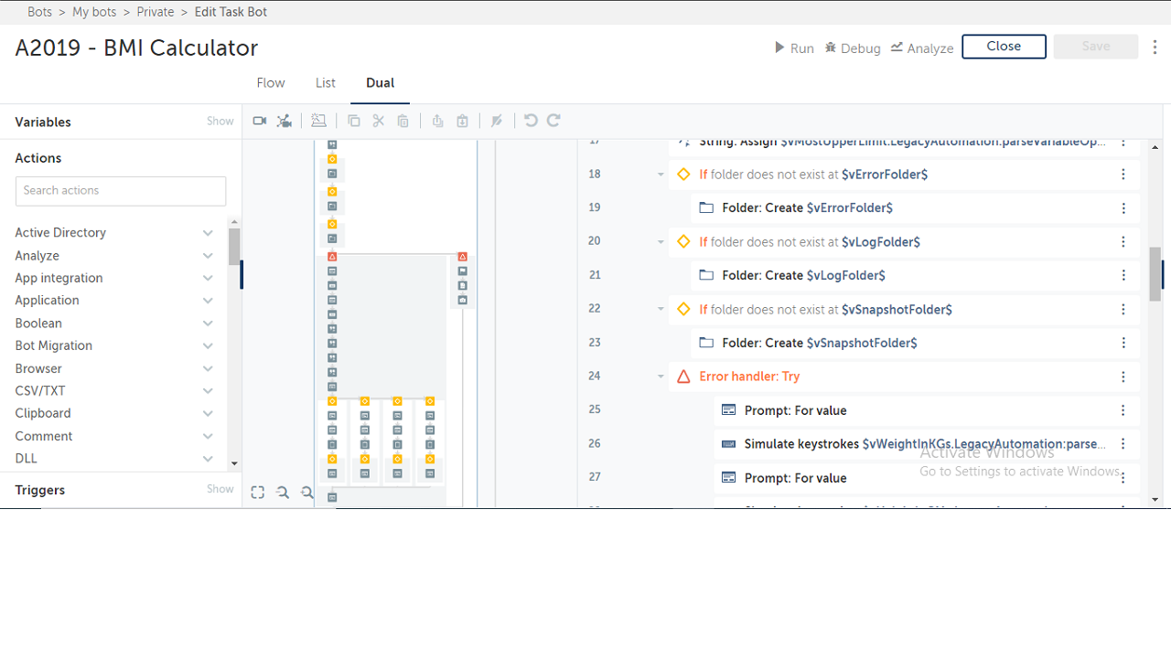The height and width of the screenshot is (658, 1171).
Task: Collapse the Error handler Try block
Action: coord(661,377)
